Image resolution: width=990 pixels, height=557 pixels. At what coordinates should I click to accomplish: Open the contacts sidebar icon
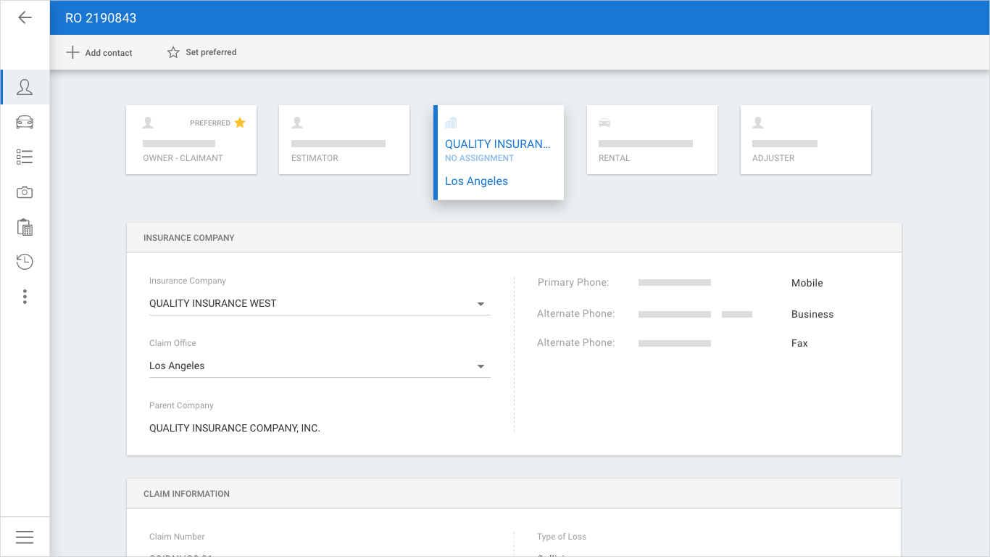click(25, 87)
